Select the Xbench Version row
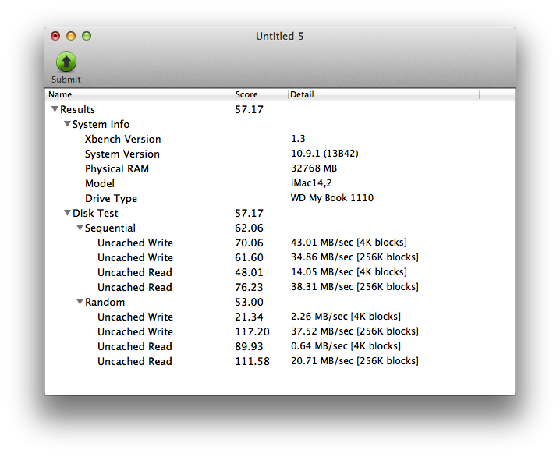560x457 pixels. [280, 139]
